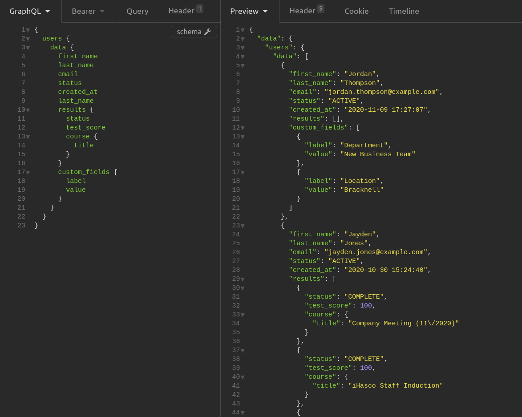Fold the results block on query line 10

click(x=28, y=110)
